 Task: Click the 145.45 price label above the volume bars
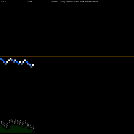pyautogui.click(x=11, y=121)
